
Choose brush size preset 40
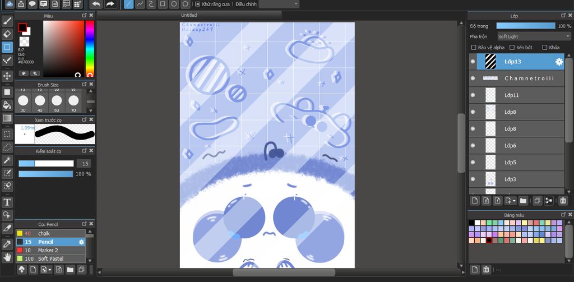40,103
